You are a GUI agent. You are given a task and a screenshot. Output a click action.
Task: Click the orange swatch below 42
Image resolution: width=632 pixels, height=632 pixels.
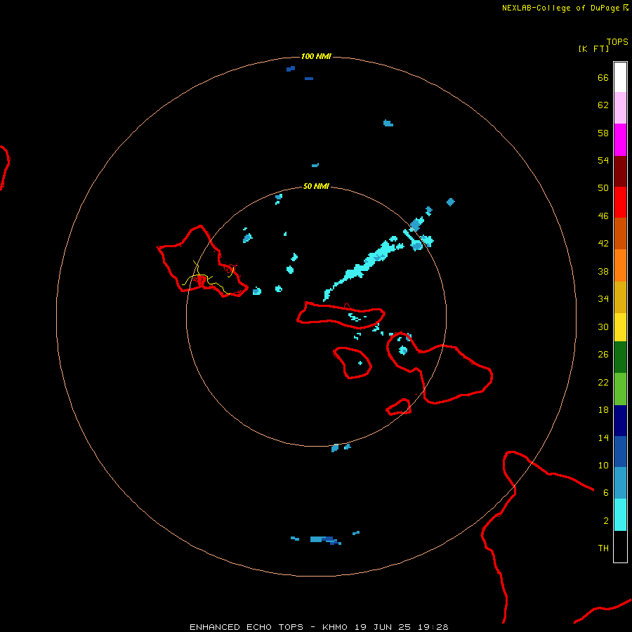620,265
